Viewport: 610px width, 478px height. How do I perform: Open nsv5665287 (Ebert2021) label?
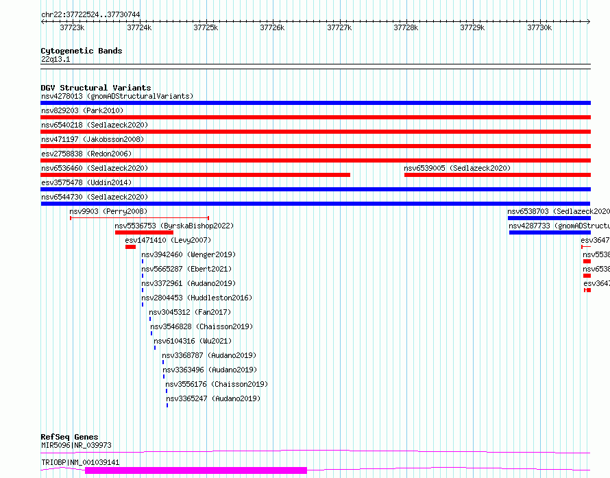click(186, 269)
